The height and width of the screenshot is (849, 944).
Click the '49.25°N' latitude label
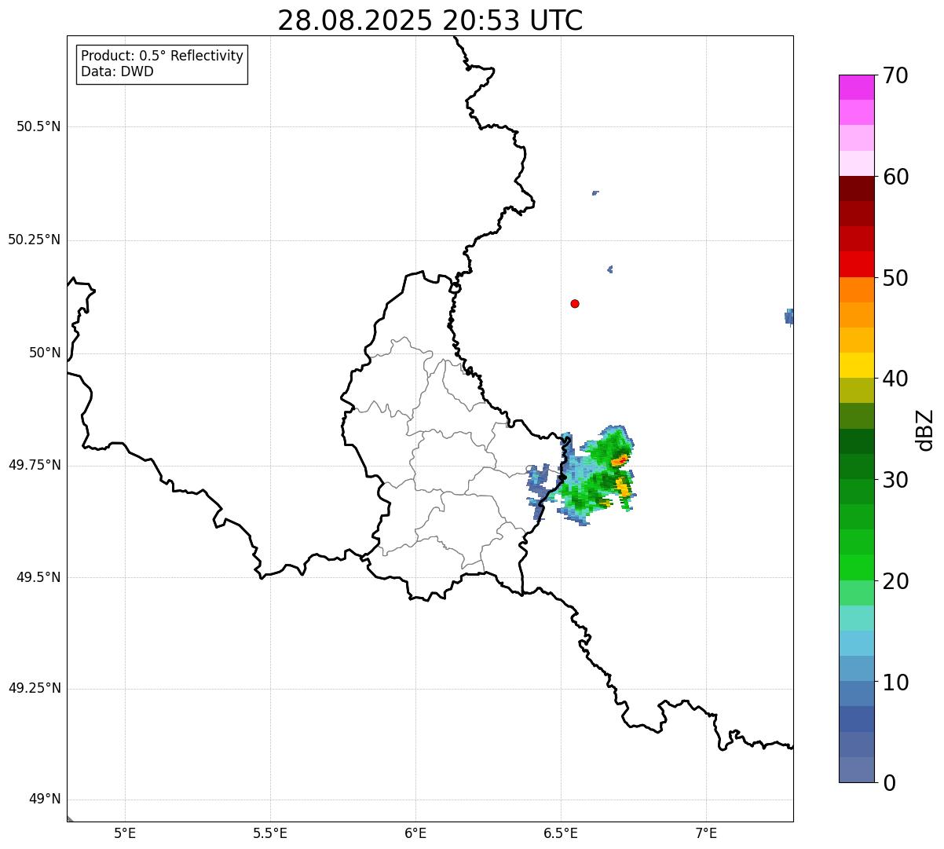coord(35,688)
